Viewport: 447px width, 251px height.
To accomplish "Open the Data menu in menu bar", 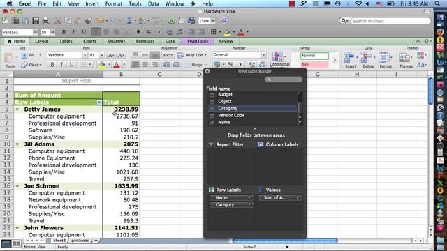I will coord(153,3).
